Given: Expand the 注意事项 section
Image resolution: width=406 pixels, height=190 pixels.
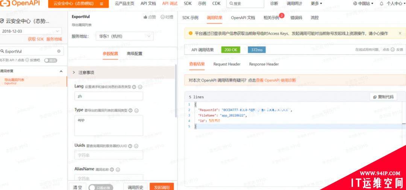Looking at the screenshot, I should coord(121,72).
